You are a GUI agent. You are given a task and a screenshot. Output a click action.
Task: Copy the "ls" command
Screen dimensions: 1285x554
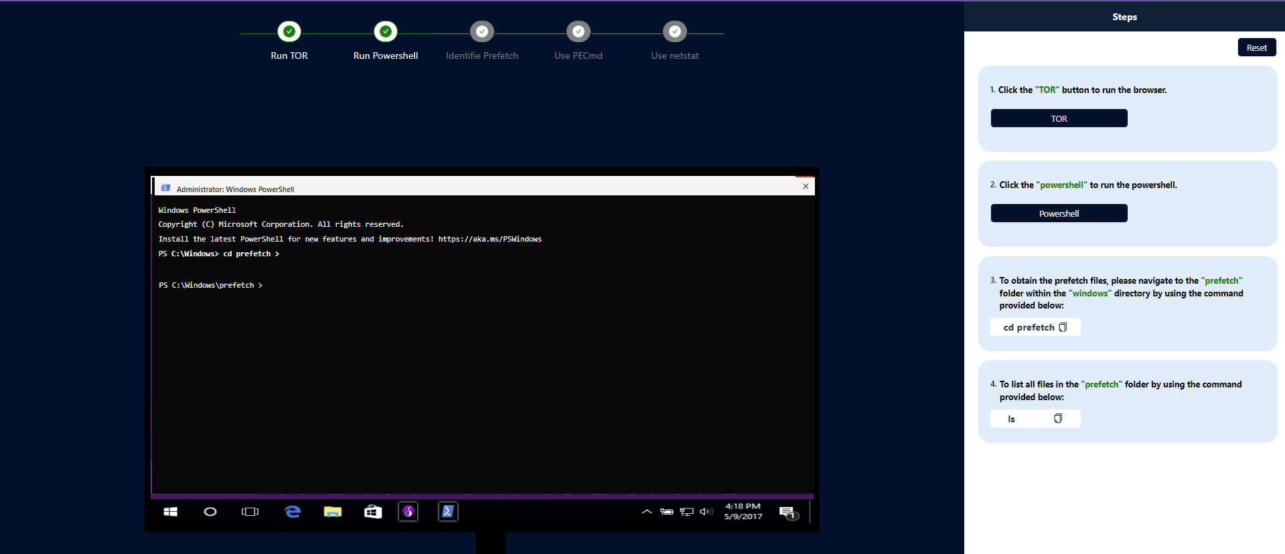pos(1058,419)
